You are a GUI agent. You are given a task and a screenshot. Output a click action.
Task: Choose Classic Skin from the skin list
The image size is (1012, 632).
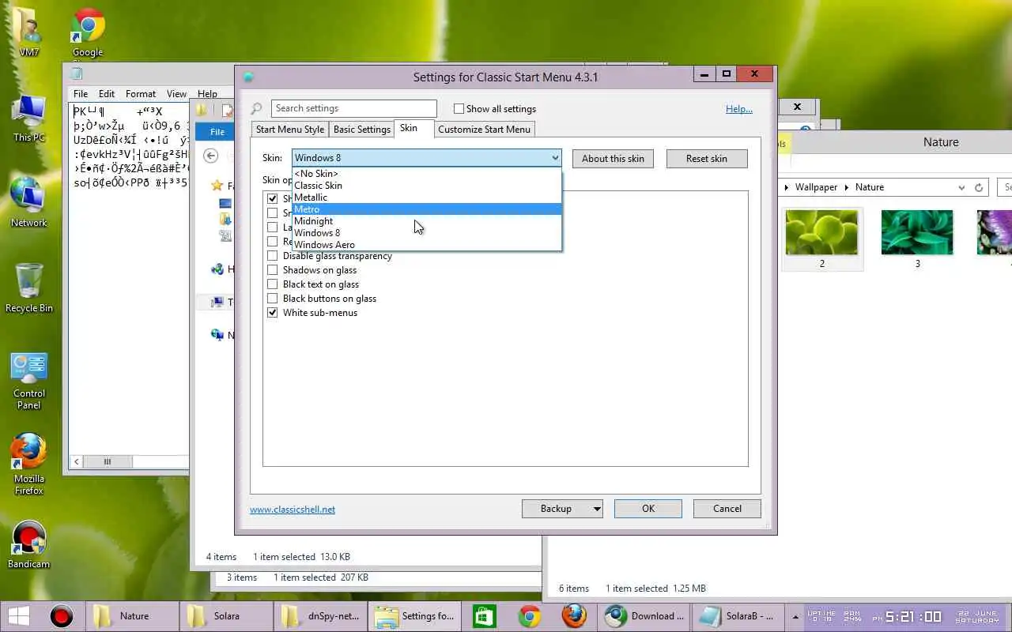pyautogui.click(x=427, y=186)
